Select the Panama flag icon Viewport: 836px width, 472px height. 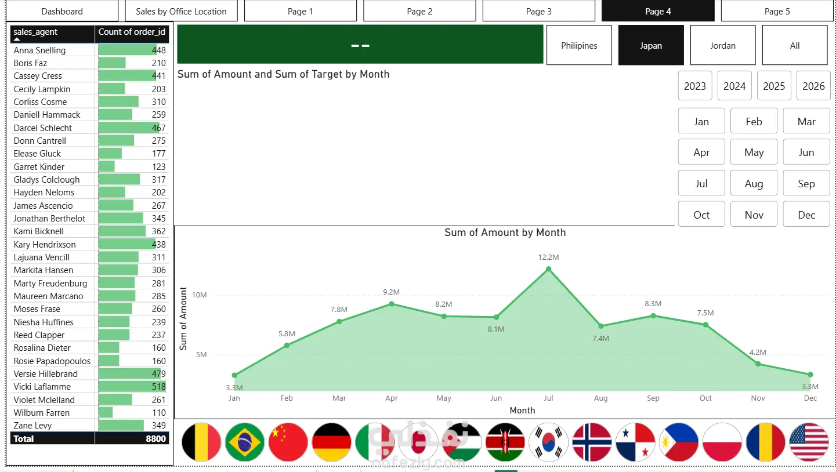636,442
